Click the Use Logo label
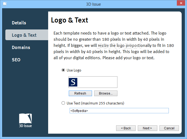This screenshot has width=187, height=139. (74, 70)
